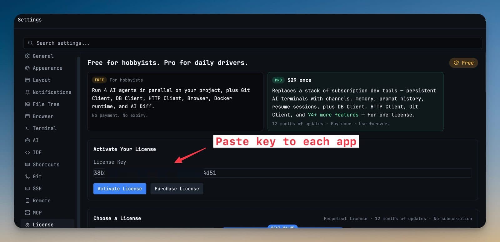
Task: Open Browser settings label
Action: pos(43,116)
